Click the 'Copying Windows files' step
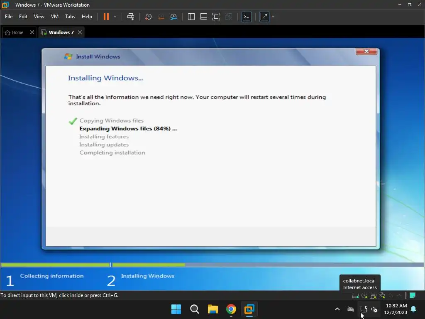The image size is (425, 319). click(111, 120)
